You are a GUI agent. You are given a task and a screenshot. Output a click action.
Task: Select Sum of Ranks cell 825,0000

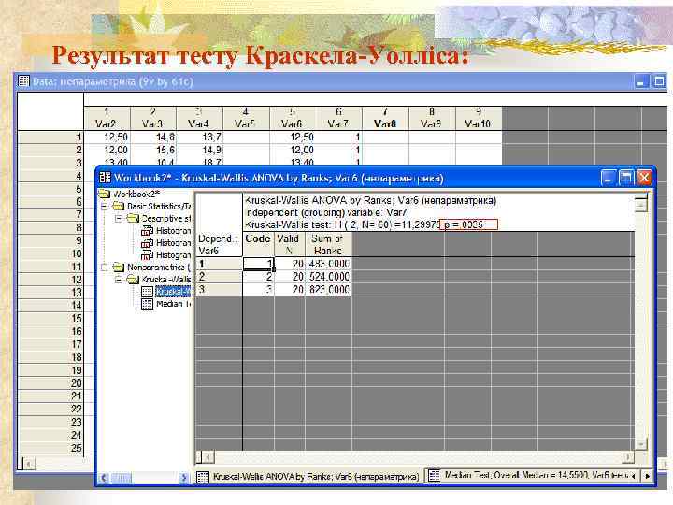328,289
